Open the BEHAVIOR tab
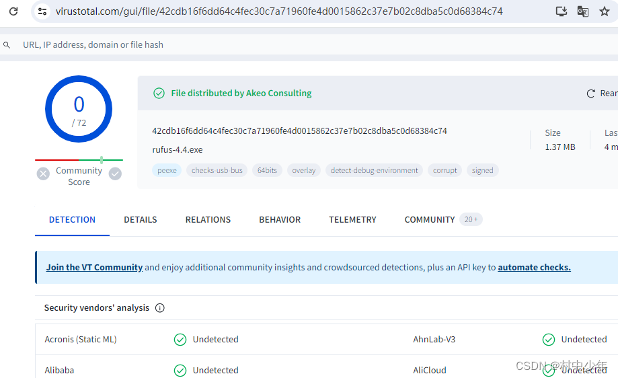The image size is (618, 378). click(x=280, y=220)
